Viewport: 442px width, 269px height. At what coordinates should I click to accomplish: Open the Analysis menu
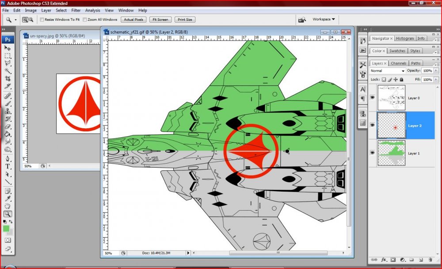tap(92, 10)
